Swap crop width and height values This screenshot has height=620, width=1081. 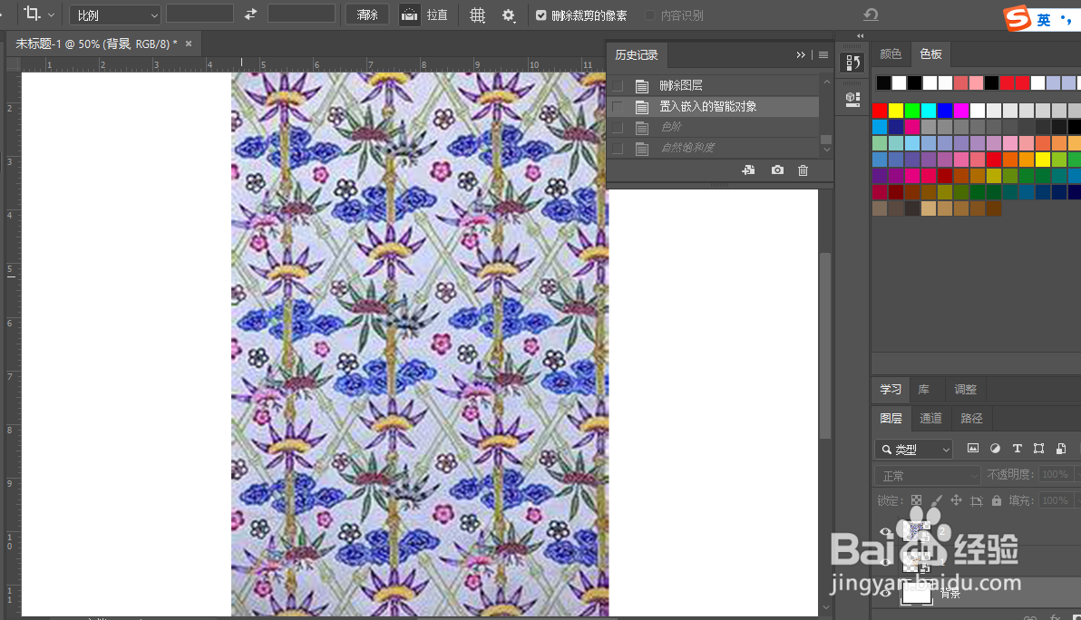click(x=250, y=14)
